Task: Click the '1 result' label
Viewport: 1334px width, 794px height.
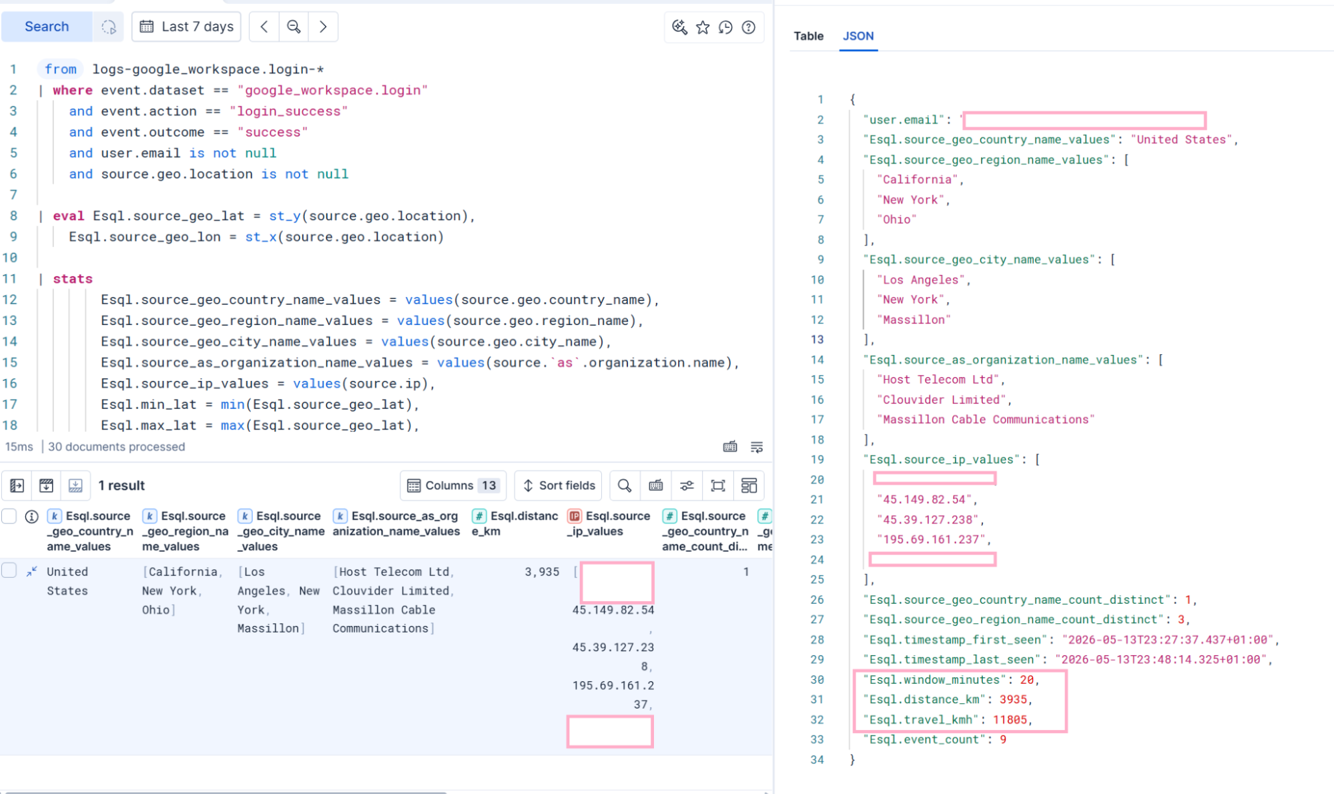Action: [x=121, y=485]
